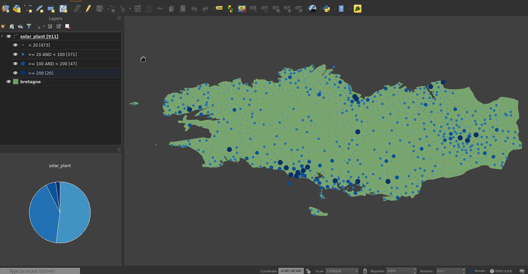Click the Coordinate input field
The height and width of the screenshot is (274, 528).
[291, 271]
